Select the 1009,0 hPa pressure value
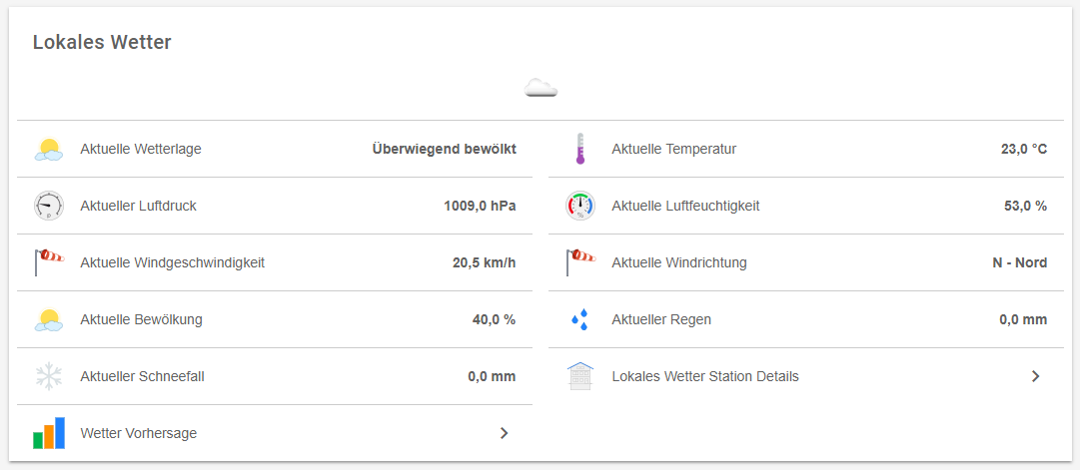Viewport: 1080px width, 470px height. click(480, 207)
